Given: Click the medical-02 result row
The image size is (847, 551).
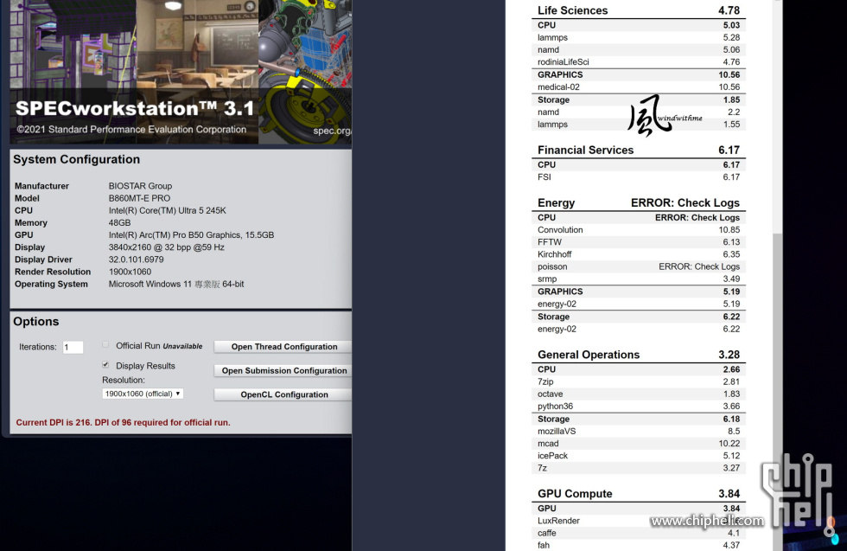Looking at the screenshot, I should click(x=639, y=87).
